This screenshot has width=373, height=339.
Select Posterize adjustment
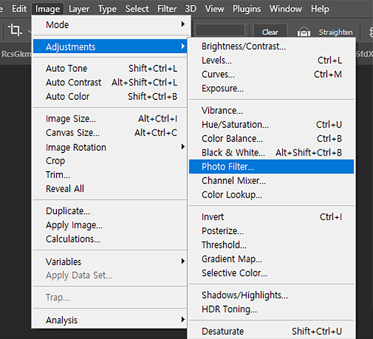coord(271,231)
